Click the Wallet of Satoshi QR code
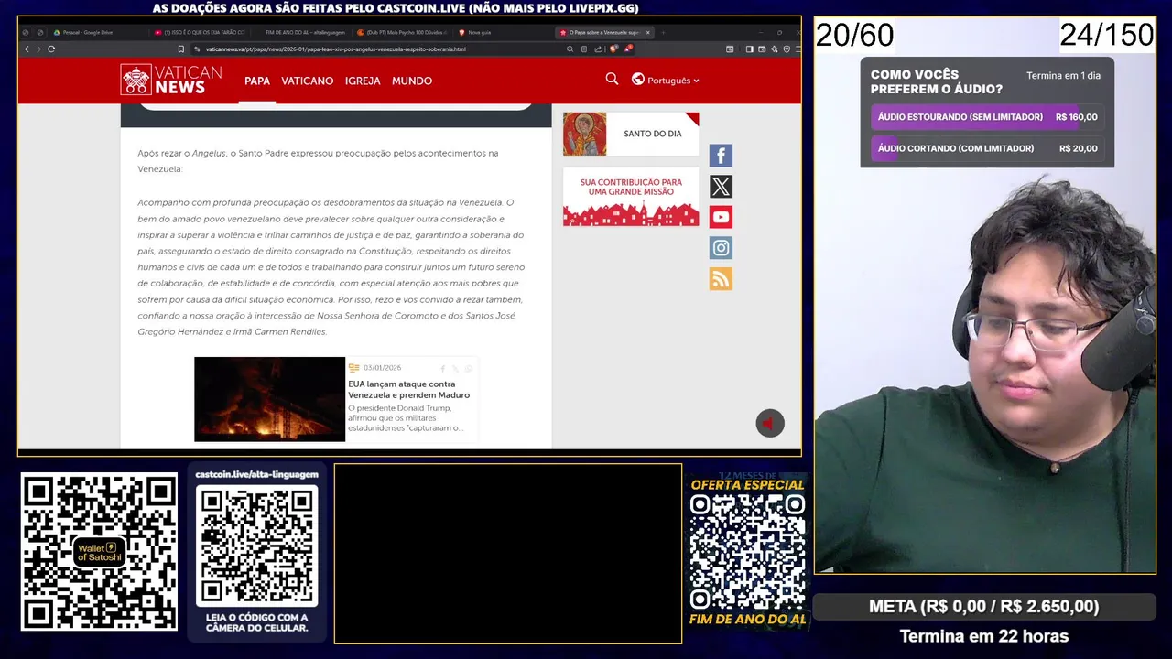This screenshot has height=659, width=1172. [x=99, y=551]
